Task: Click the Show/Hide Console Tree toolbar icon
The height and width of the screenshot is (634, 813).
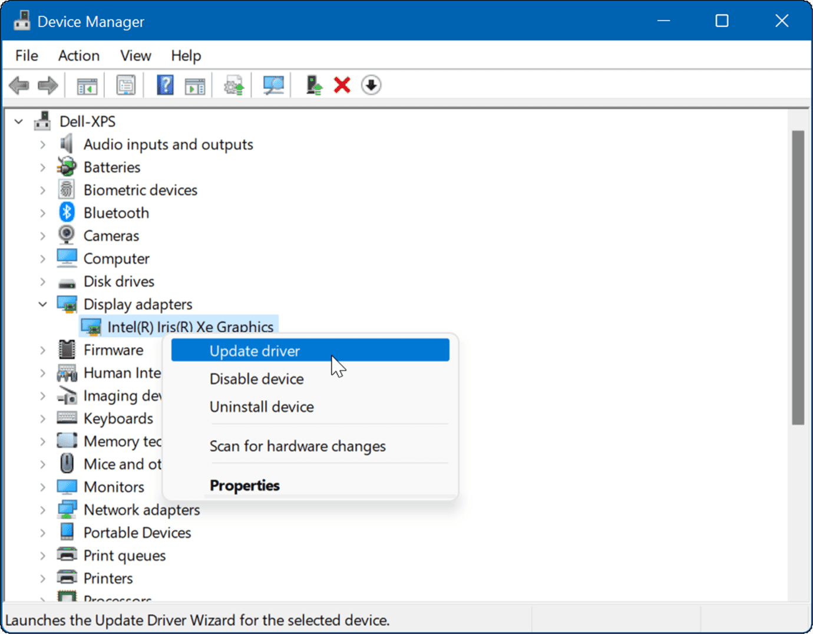Action: coord(86,85)
